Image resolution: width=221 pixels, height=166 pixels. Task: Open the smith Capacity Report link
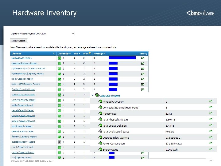coord(22,105)
